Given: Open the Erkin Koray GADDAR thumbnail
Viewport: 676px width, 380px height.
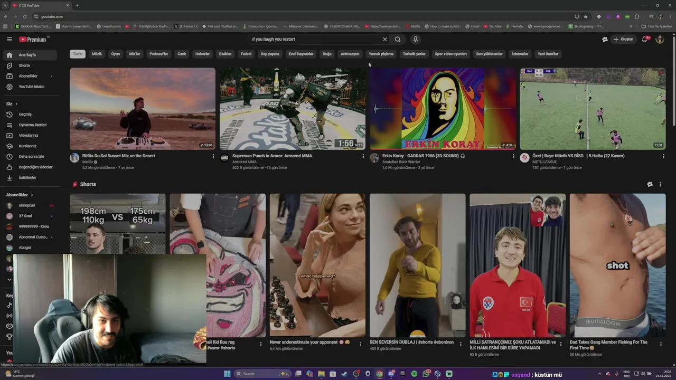Looking at the screenshot, I should pos(443,109).
